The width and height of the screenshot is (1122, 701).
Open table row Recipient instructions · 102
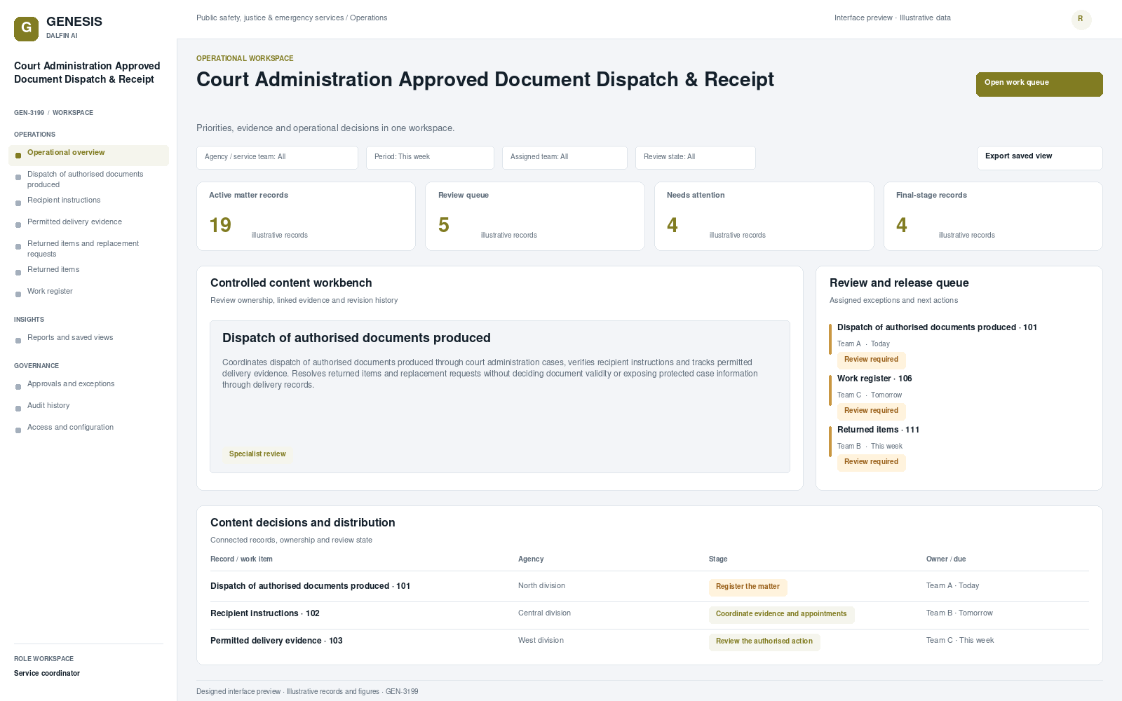[x=649, y=614]
